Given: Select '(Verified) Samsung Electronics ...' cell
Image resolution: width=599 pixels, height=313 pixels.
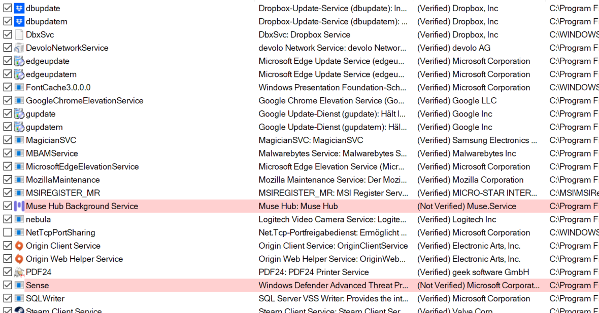Looking at the screenshot, I should pos(477,140).
